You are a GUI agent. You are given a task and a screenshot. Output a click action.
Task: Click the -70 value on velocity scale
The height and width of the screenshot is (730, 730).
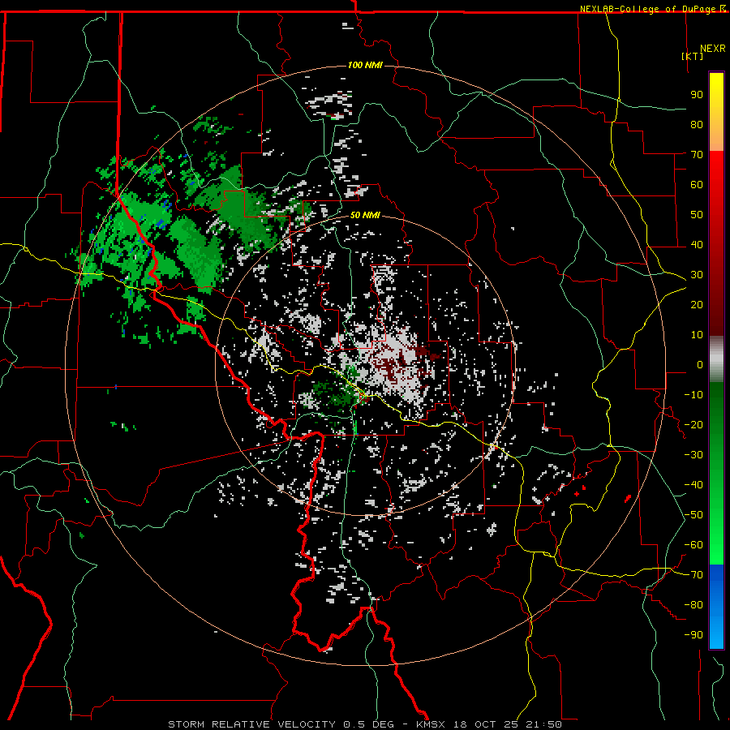tap(693, 575)
